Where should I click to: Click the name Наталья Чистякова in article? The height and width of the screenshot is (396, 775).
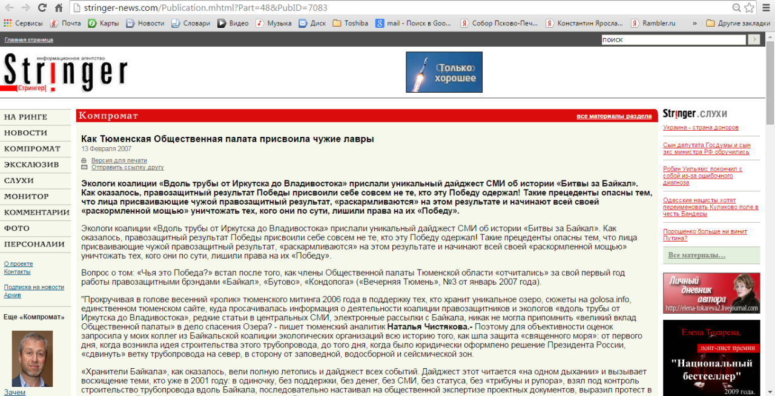(428, 326)
